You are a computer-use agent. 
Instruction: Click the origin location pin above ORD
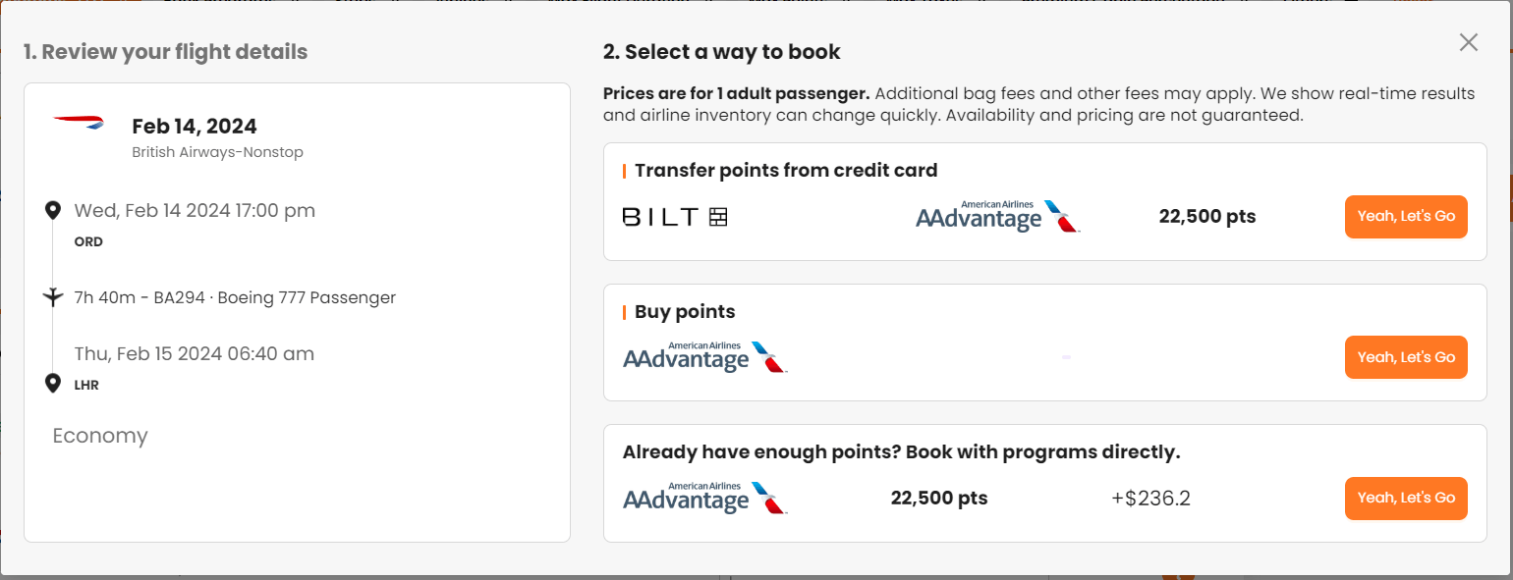[53, 210]
